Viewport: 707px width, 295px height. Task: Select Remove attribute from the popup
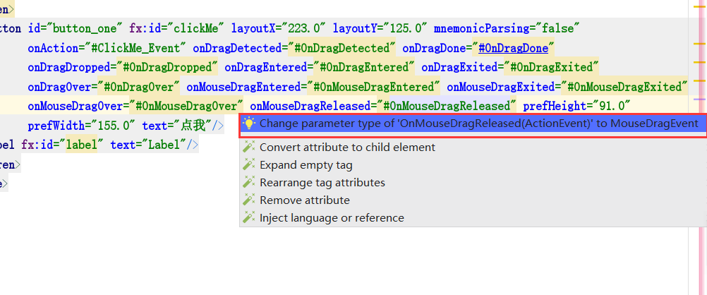304,200
